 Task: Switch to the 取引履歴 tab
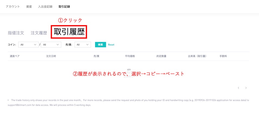pyautogui.click(x=69, y=32)
